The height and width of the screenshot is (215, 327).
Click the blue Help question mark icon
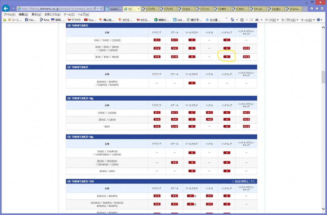tap(318, 20)
